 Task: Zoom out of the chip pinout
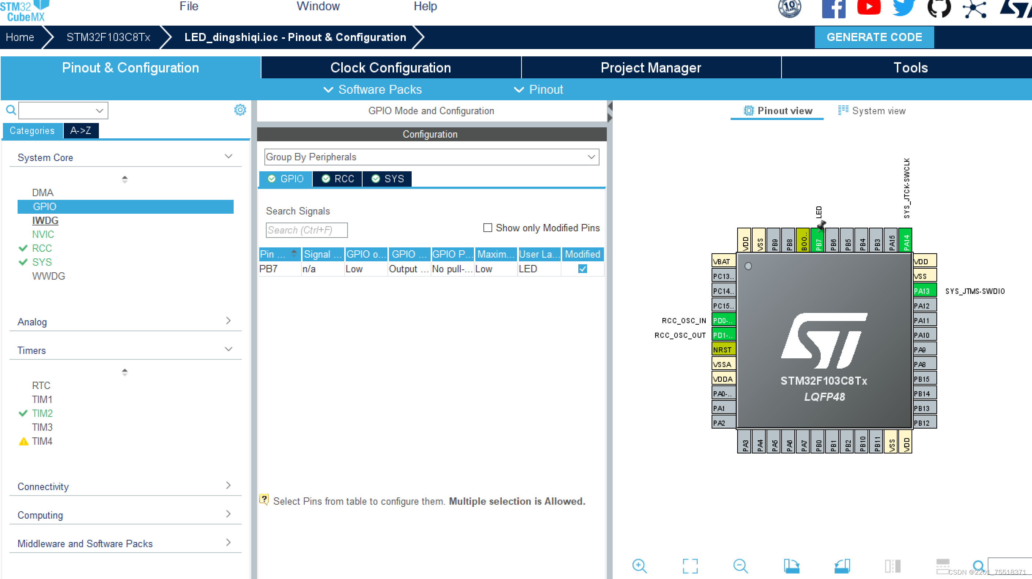coord(740,565)
